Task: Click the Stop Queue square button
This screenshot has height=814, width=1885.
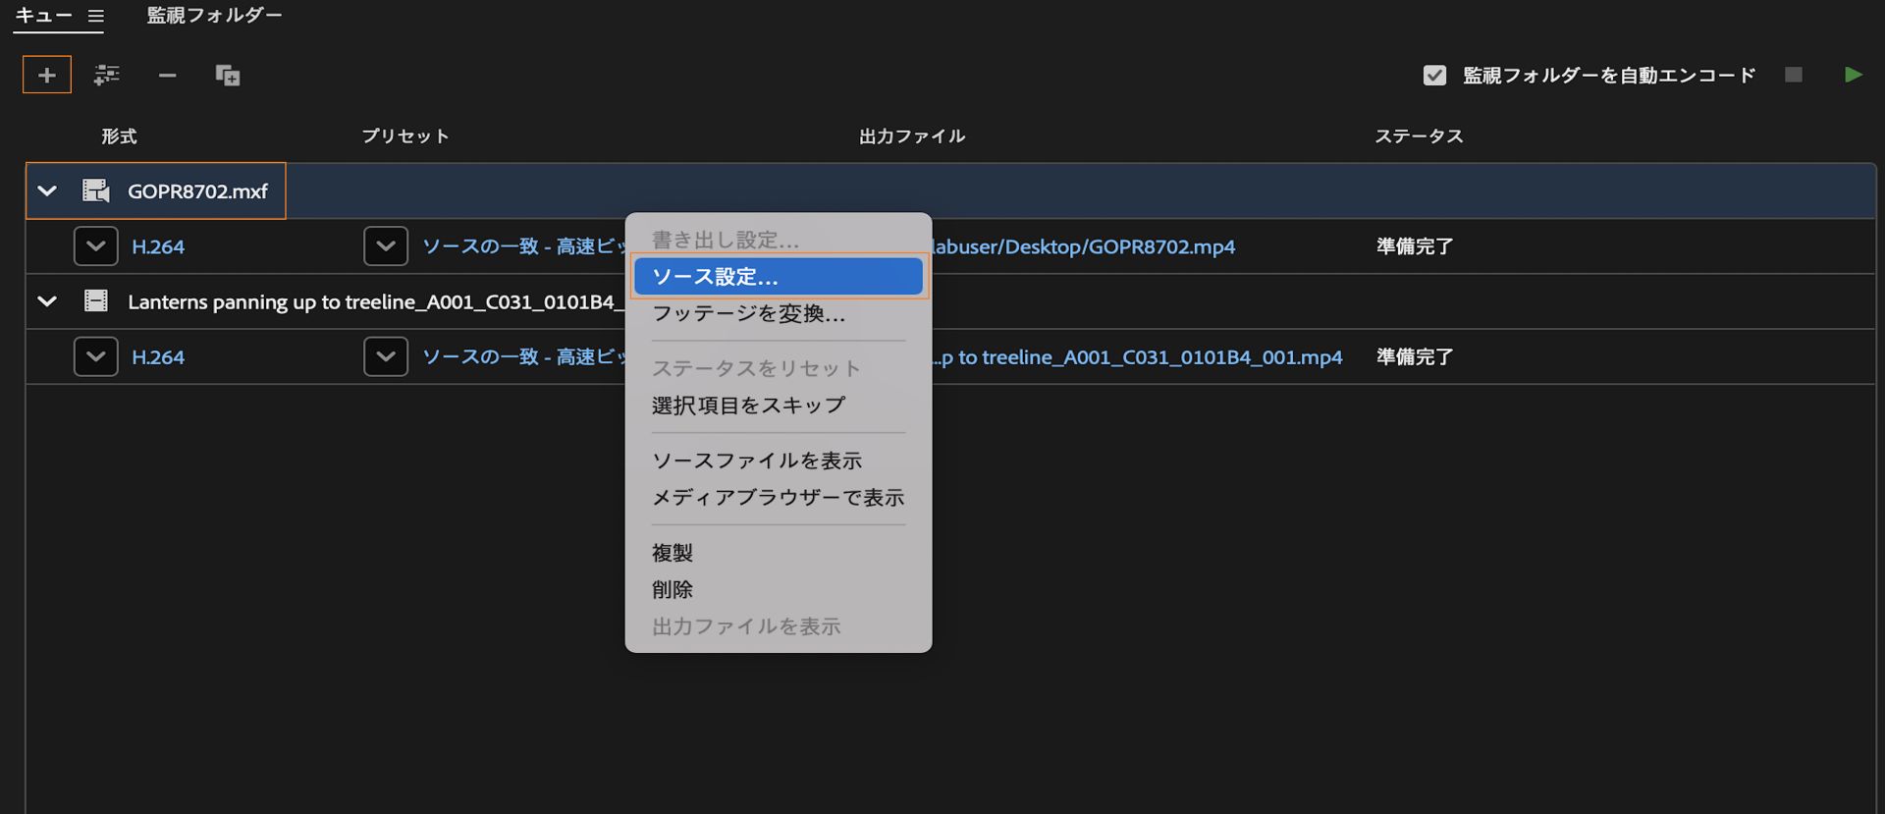Action: click(1794, 75)
